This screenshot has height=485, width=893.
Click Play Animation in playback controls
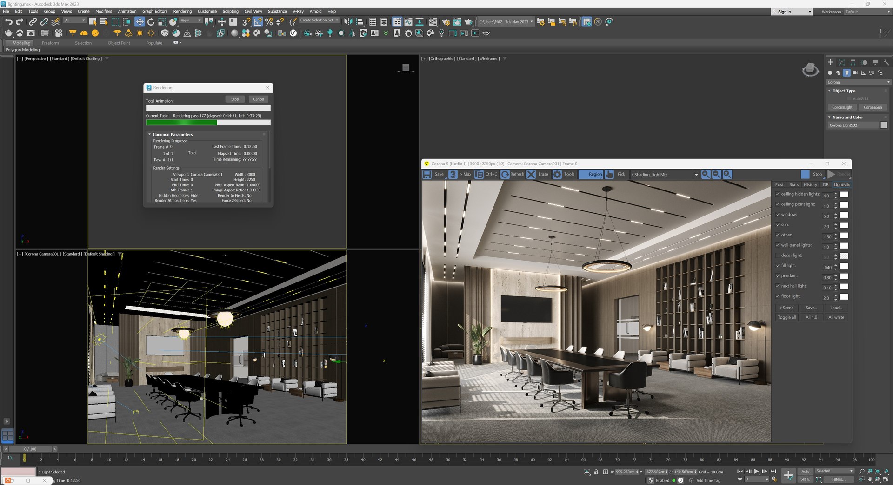[756, 471]
